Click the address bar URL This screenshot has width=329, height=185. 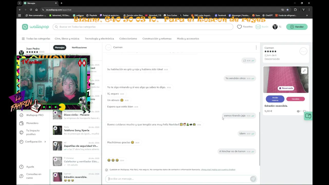[59, 10]
